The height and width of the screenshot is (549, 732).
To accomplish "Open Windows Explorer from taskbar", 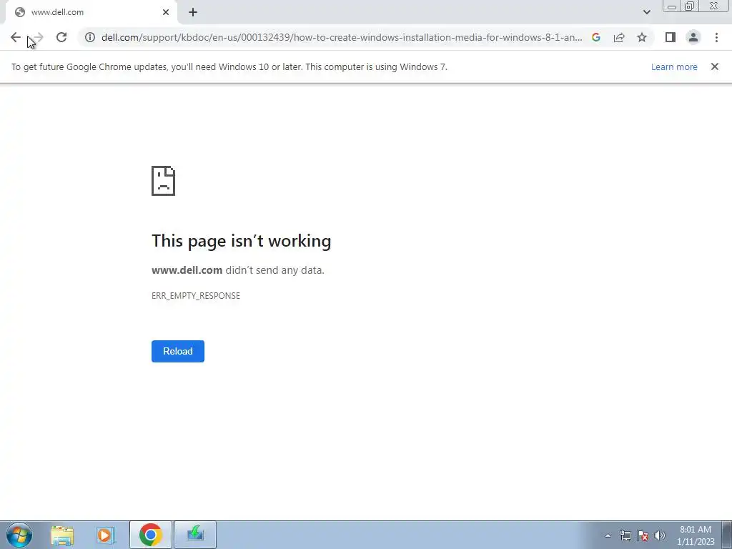I will coord(62,535).
